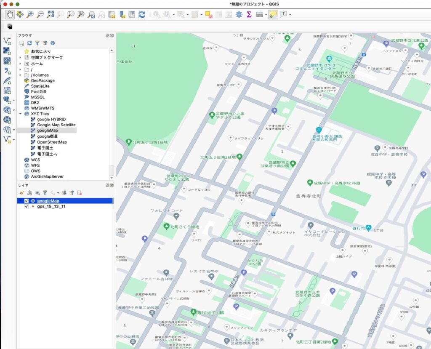The height and width of the screenshot is (349, 431).
Task: Enable Properties Widget info icon in Browser
Action: [53, 43]
